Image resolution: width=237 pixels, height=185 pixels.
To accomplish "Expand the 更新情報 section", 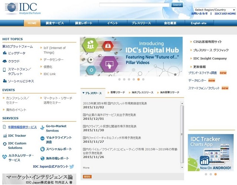I will pos(191,66).
